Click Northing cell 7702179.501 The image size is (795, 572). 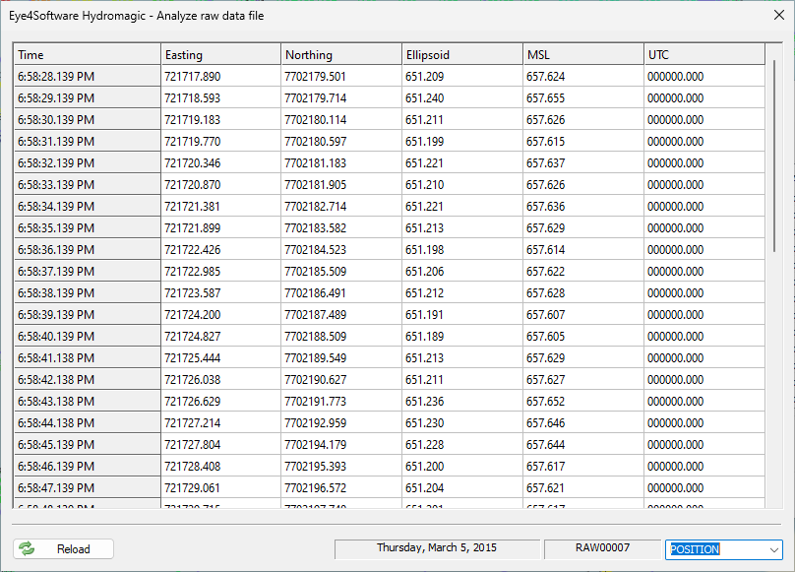pyautogui.click(x=341, y=76)
